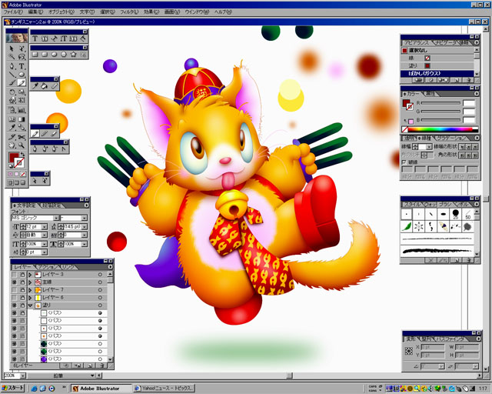Select the Column Graph tool
Screen dimensions: 492x394
click(x=22, y=110)
